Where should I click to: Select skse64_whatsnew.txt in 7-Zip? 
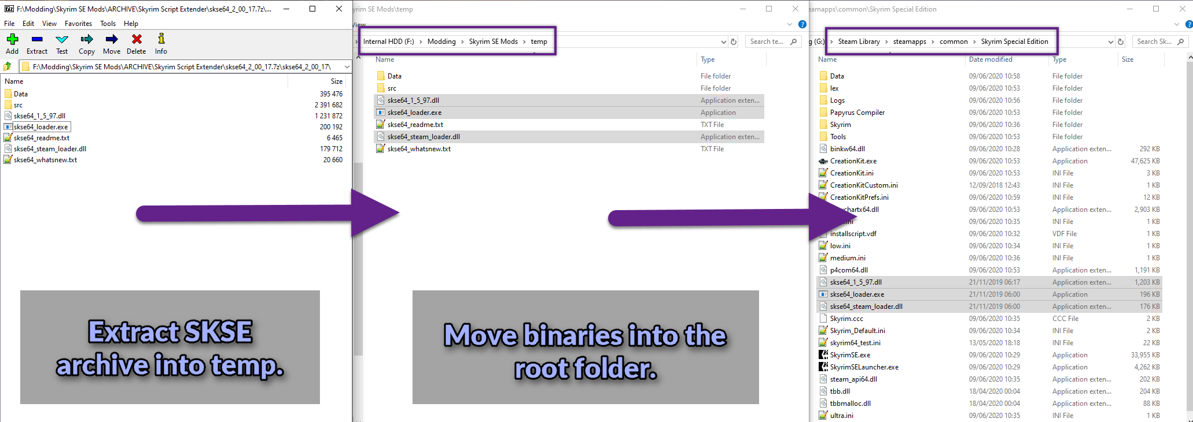tap(45, 160)
